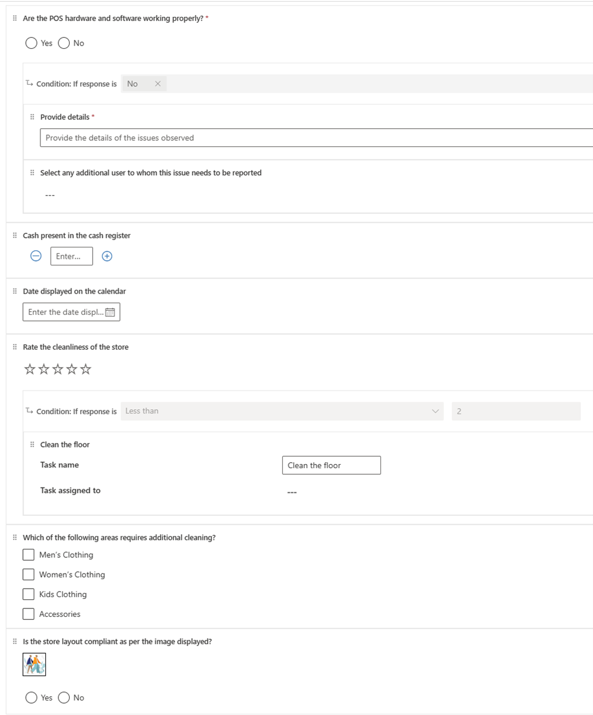Focus the Provide details text field
The image size is (593, 715).
pyautogui.click(x=317, y=138)
